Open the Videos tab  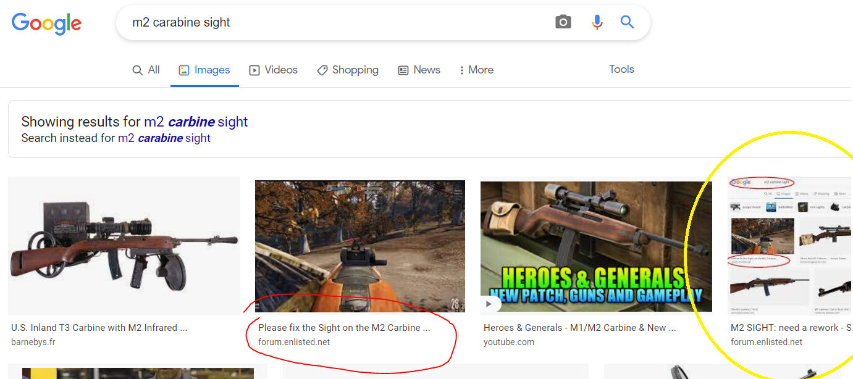[273, 70]
